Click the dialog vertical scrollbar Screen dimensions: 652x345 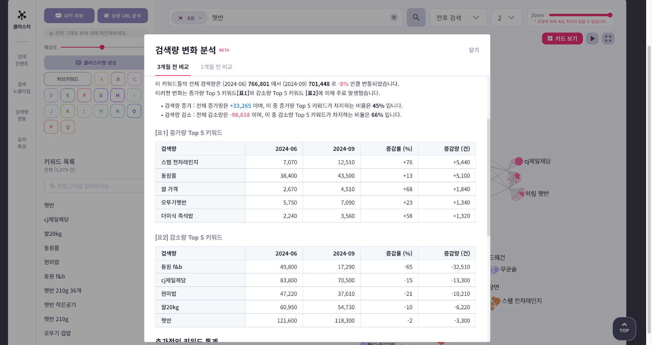pos(488,177)
